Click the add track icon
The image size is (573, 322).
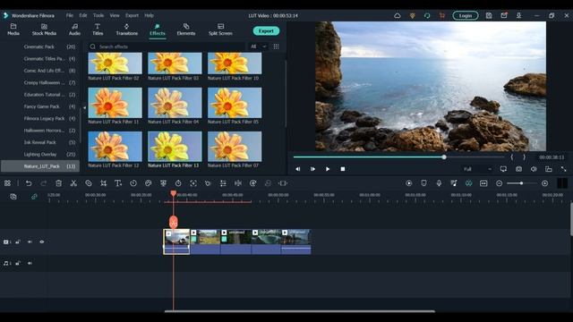coord(13,197)
